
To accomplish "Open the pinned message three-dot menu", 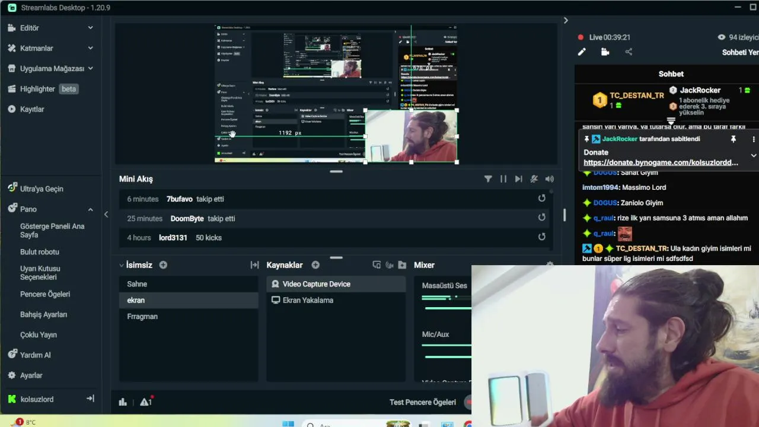I will [x=754, y=139].
